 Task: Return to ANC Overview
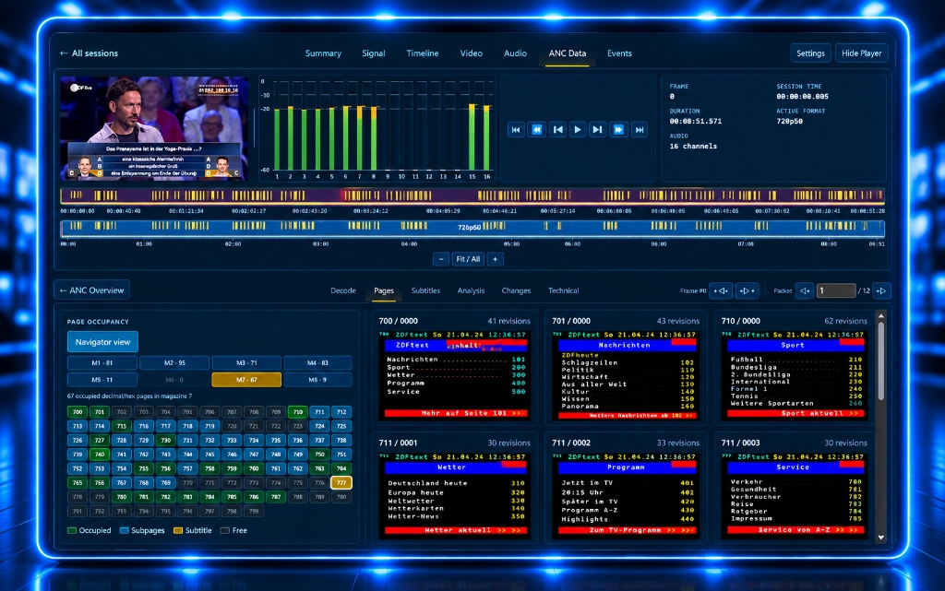(x=91, y=290)
